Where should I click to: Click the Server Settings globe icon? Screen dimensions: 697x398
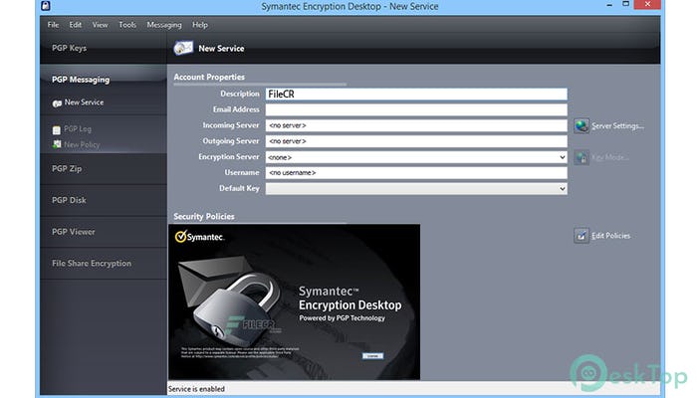pos(581,126)
